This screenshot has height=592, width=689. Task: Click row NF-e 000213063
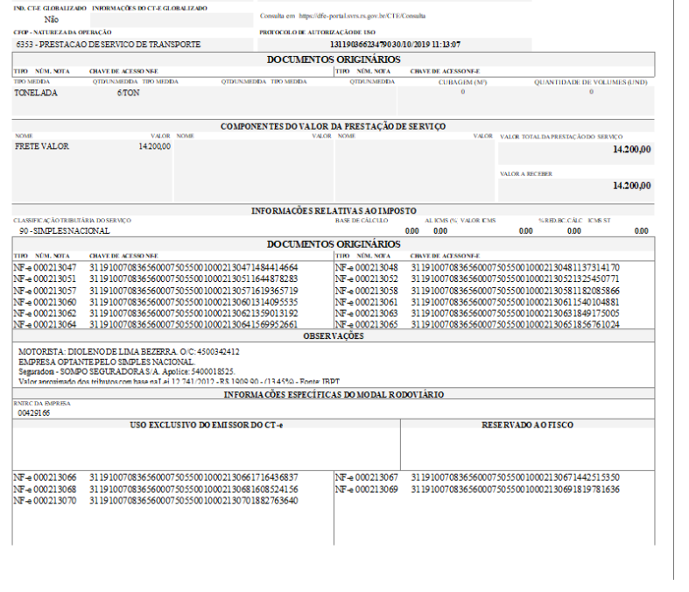click(477, 314)
